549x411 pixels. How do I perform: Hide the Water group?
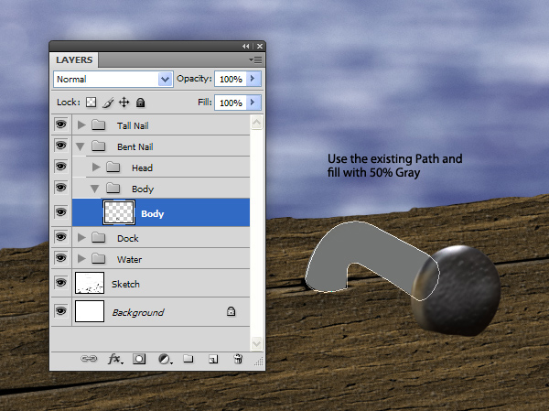[x=61, y=258]
